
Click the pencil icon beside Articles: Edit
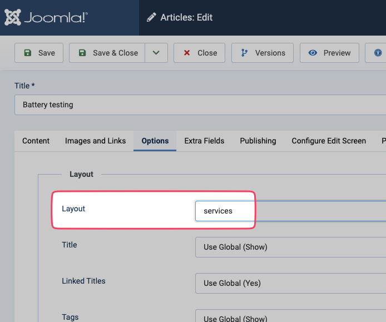tap(151, 18)
